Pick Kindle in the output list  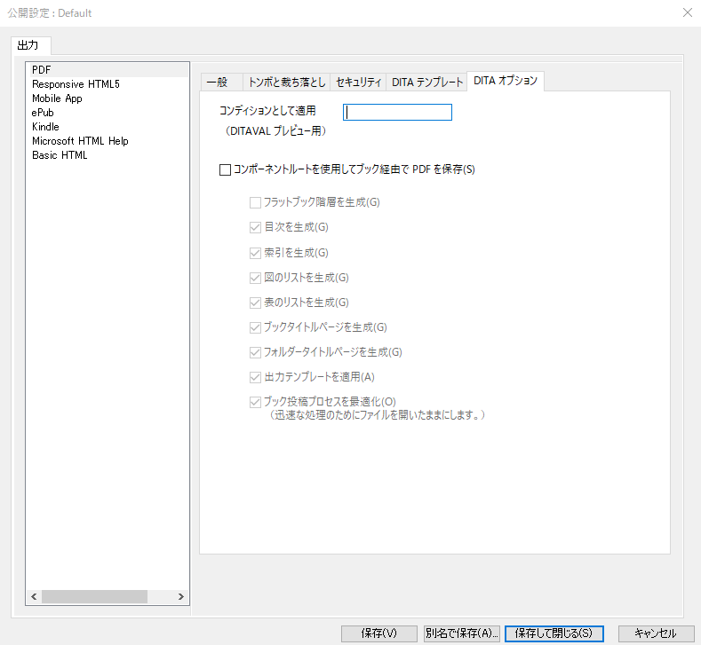coord(45,127)
